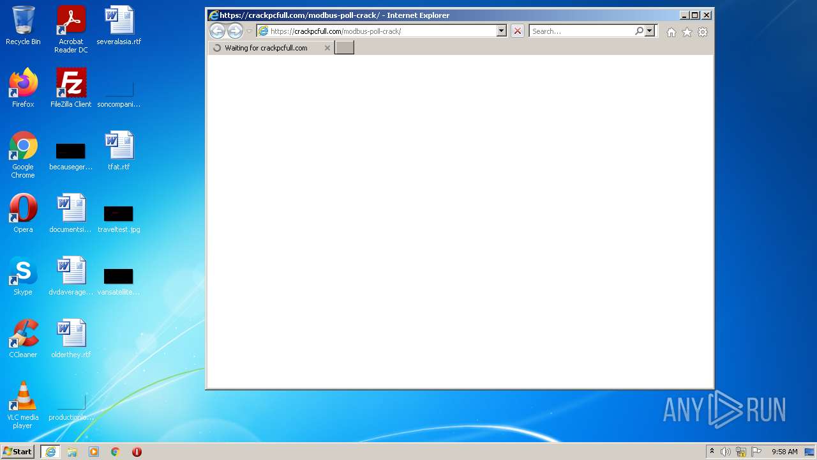Image resolution: width=817 pixels, height=460 pixels.
Task: Select the becauseger... desktop file
Action: 71,157
